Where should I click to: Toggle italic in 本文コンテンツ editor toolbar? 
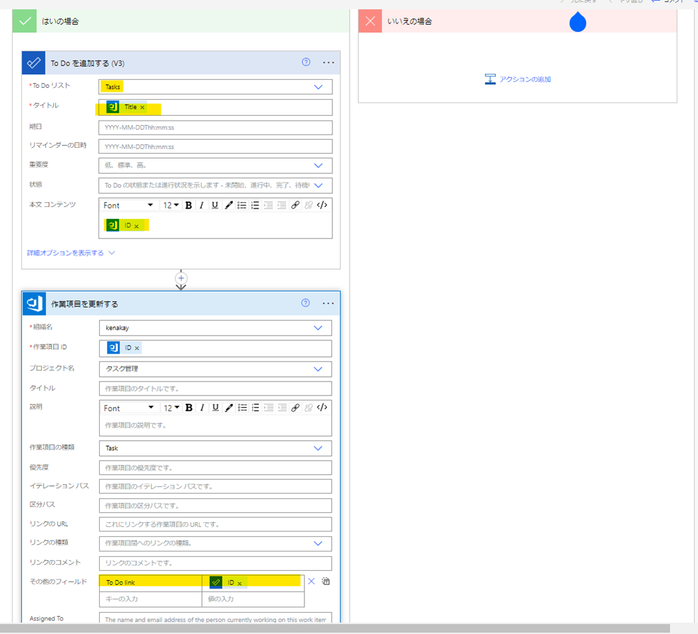(x=202, y=205)
